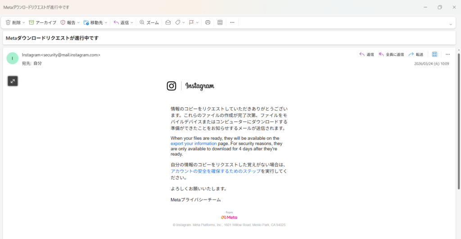
Task: Expand the 移動先 (Move to) dropdown
Action: 106,22
